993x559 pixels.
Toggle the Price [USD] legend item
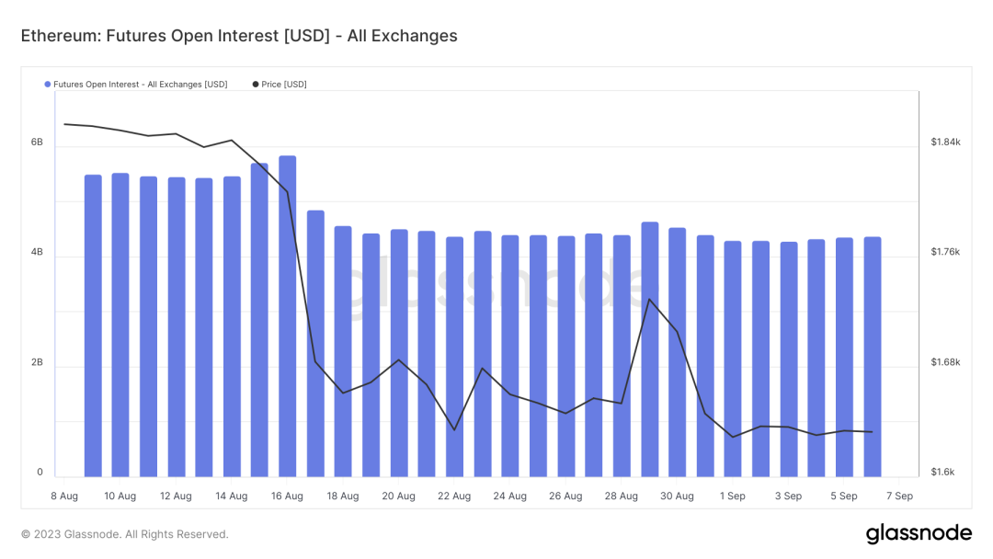(283, 85)
